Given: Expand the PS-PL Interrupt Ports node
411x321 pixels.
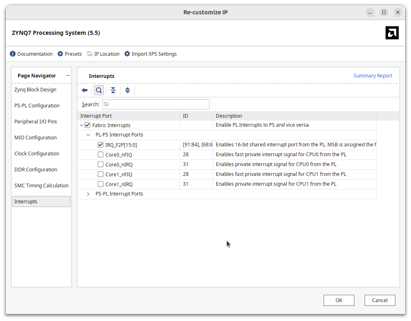Looking at the screenshot, I should pyautogui.click(x=88, y=194).
